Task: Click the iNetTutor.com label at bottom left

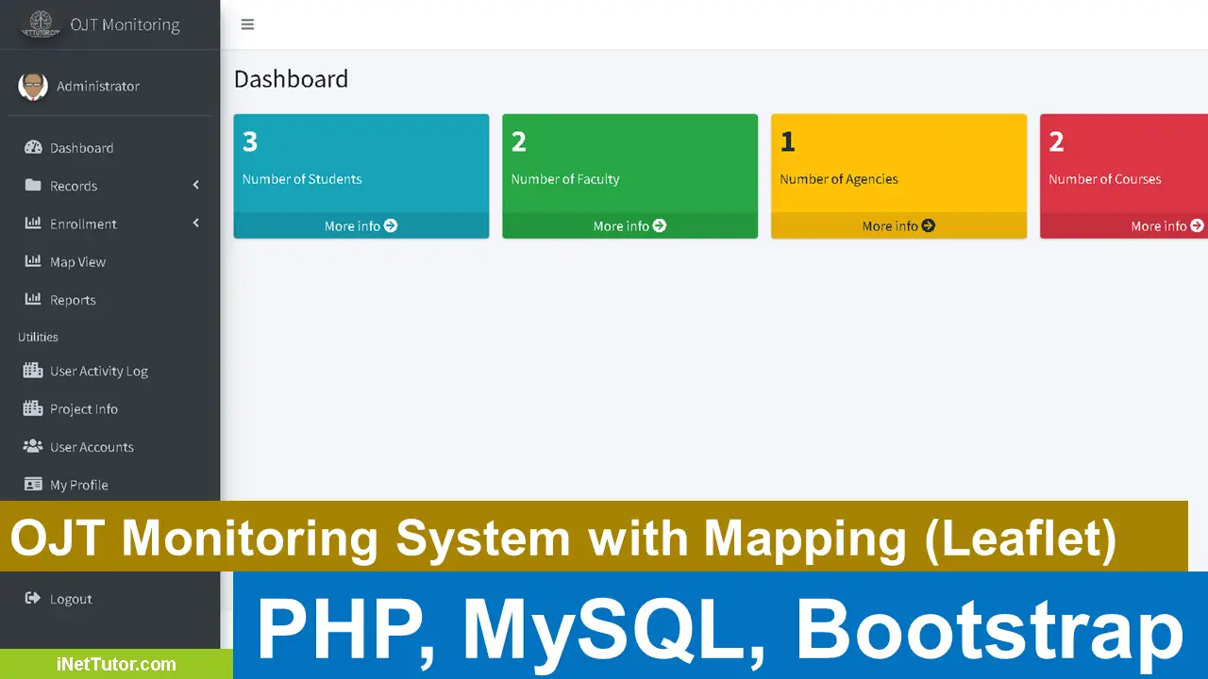Action: click(x=116, y=664)
